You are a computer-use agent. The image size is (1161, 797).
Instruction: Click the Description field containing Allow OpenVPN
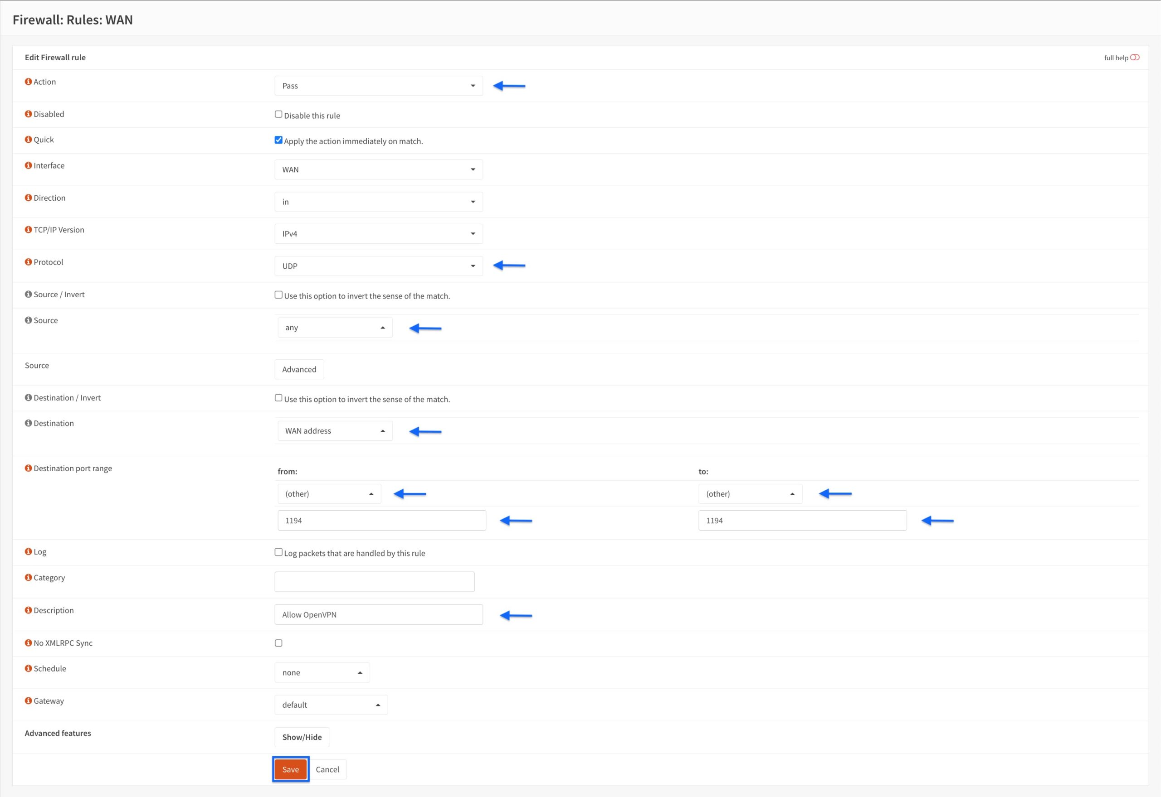(378, 614)
